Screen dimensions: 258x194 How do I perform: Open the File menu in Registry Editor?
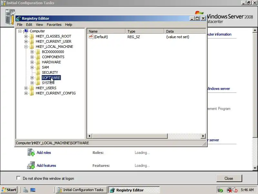[x=20, y=25]
